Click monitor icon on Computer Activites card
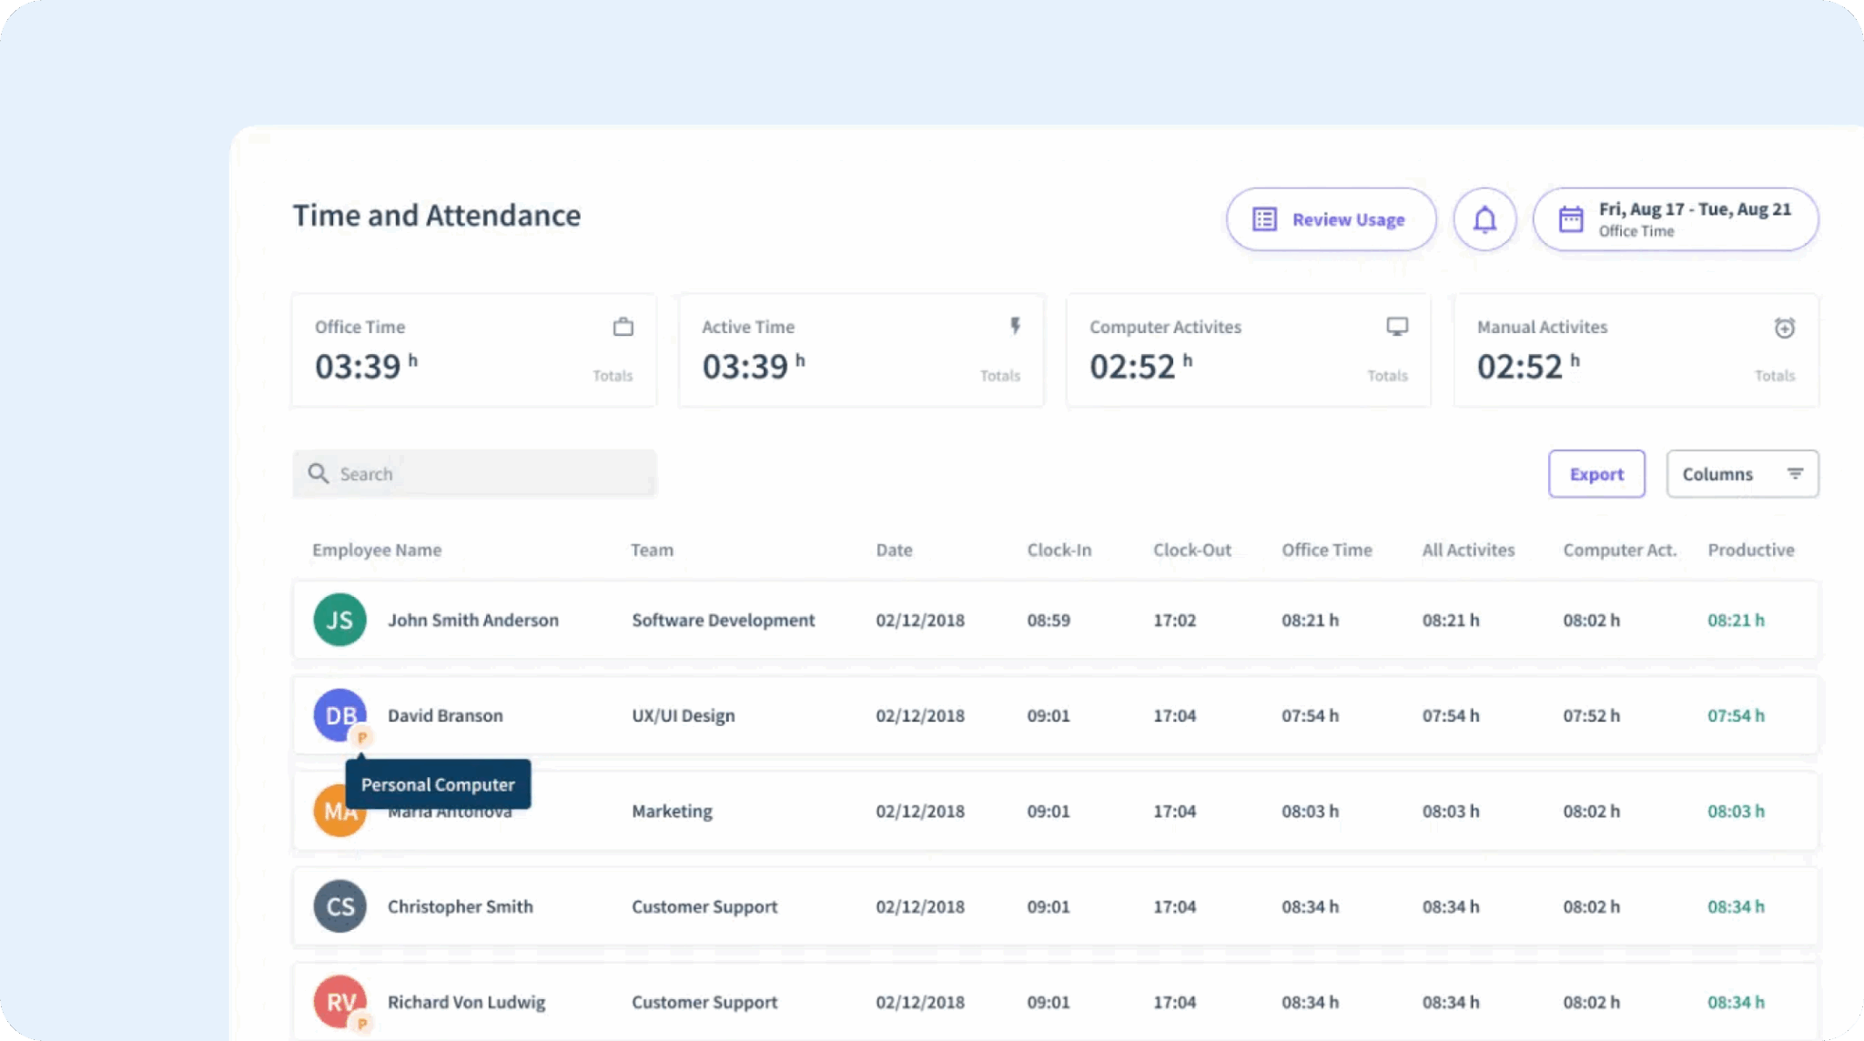 pos(1397,327)
